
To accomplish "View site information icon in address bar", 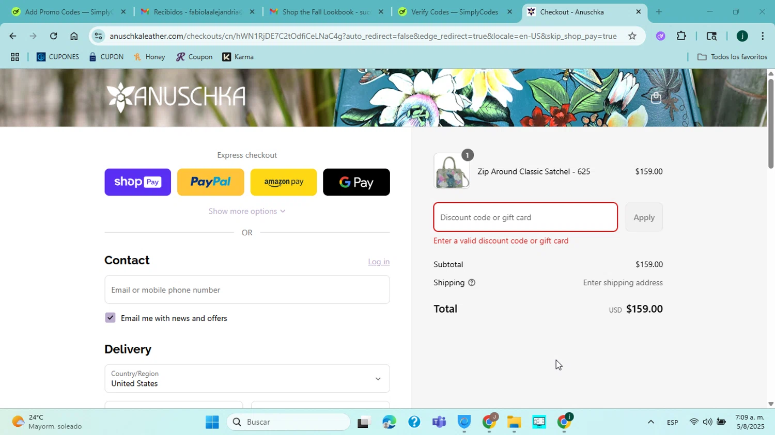I will pyautogui.click(x=99, y=36).
